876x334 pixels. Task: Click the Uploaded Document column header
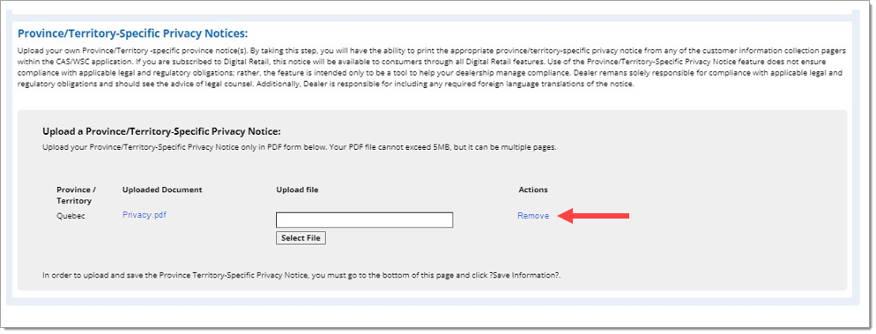click(162, 189)
